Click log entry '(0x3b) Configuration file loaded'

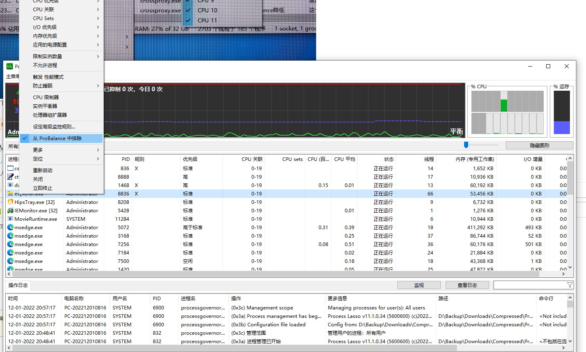(268, 324)
